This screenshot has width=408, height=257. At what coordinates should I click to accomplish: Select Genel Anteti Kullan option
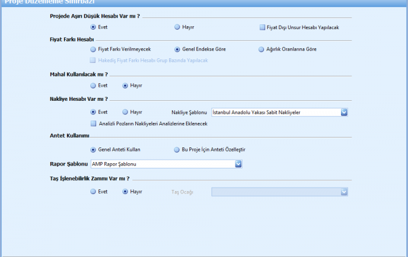coord(93,149)
